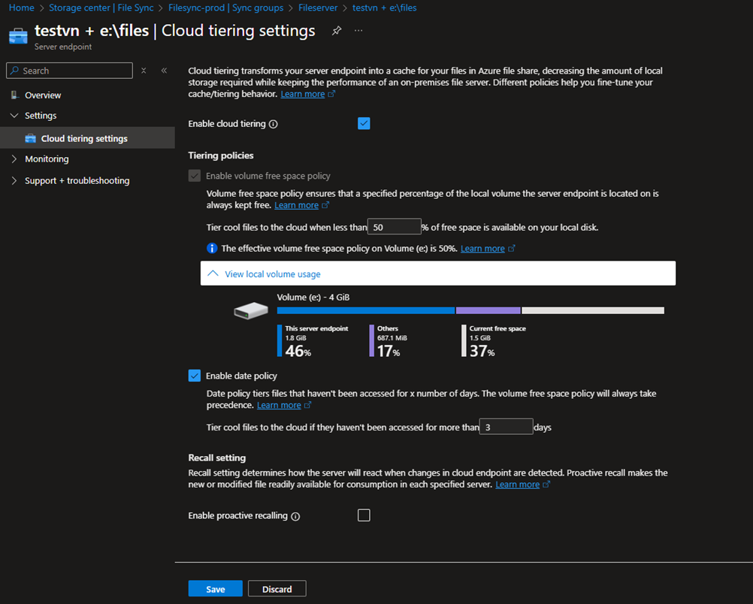Screen dimensions: 753x604
Task: Click the blue server endpoint usage bar
Action: pos(365,310)
